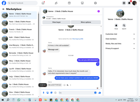Open more options for the last message

click(x=71, y=85)
